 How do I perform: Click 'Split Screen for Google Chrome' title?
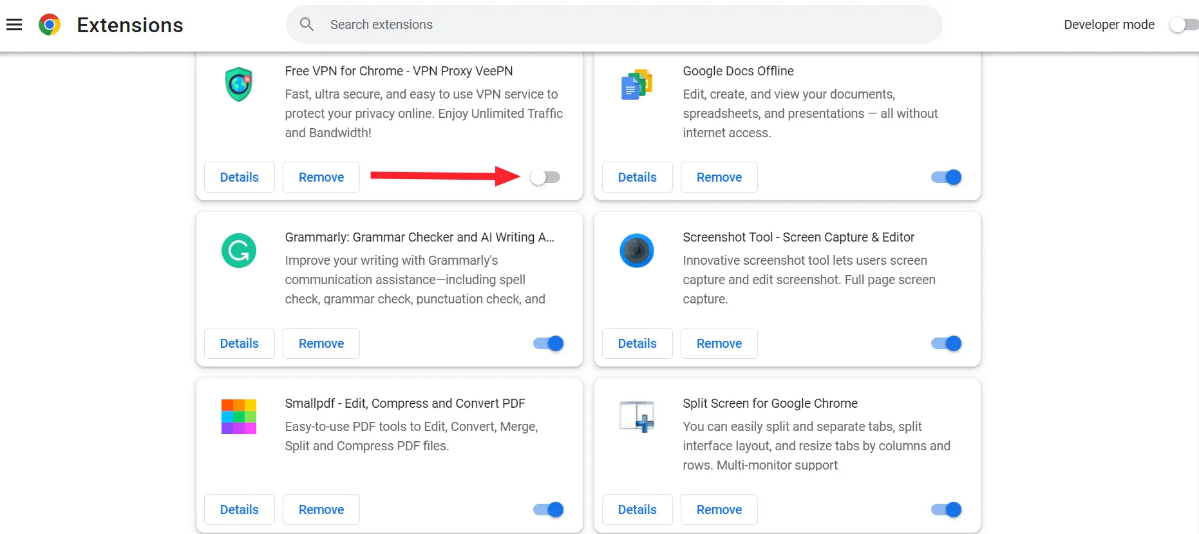pos(770,403)
